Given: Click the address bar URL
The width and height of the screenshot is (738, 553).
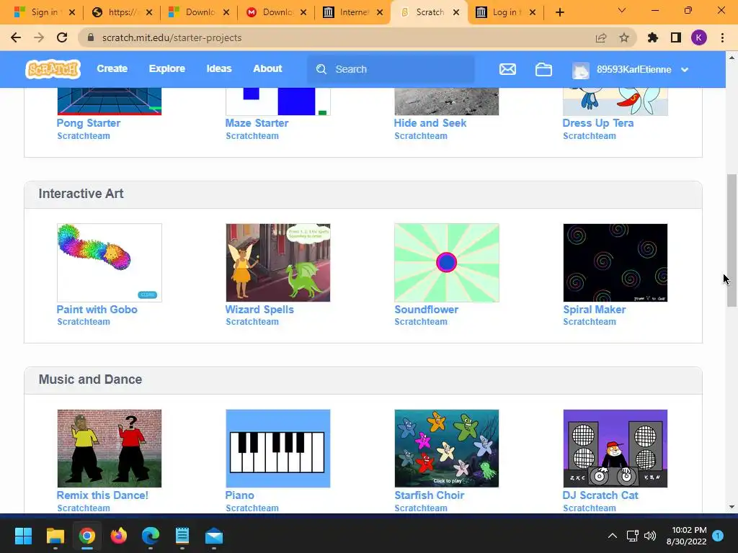Looking at the screenshot, I should click(x=172, y=37).
